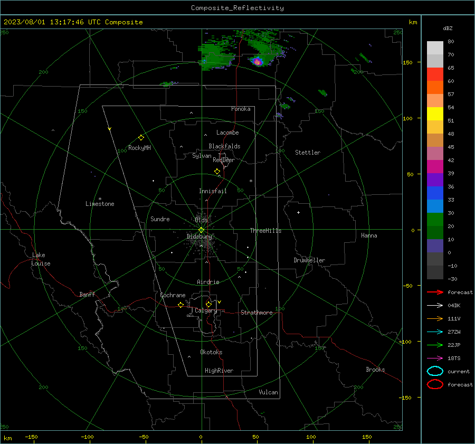Select the Brooks label
Viewport: 475px width, 444px height.
(x=375, y=370)
